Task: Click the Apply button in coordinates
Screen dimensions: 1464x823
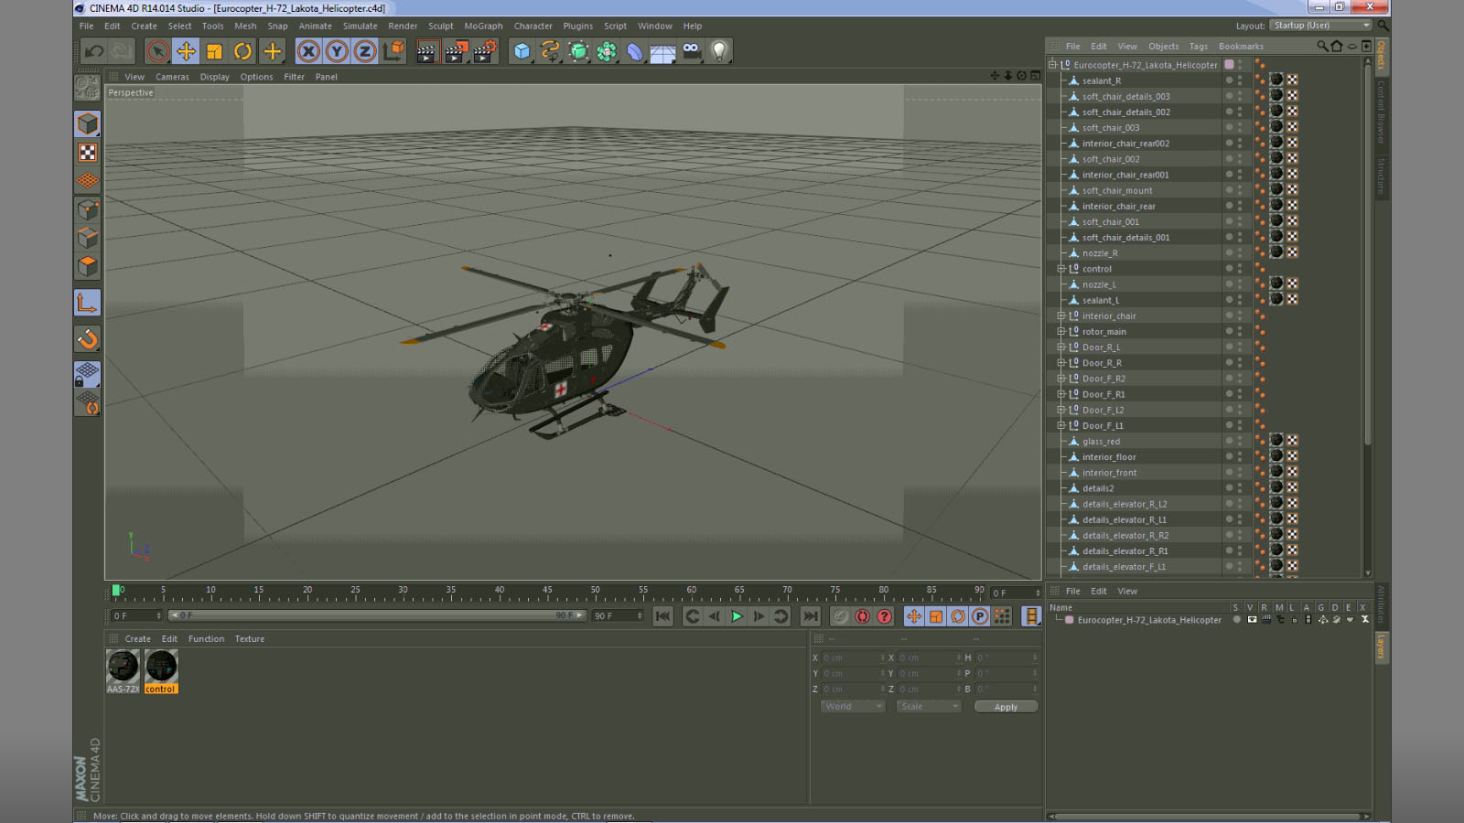Action: pos(1006,707)
